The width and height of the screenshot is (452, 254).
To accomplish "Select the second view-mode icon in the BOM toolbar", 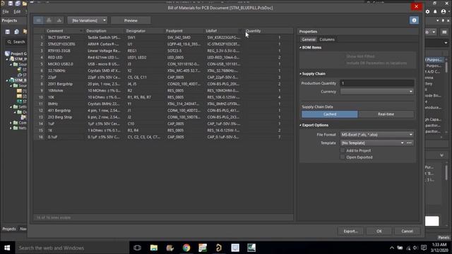I will pos(49,20).
